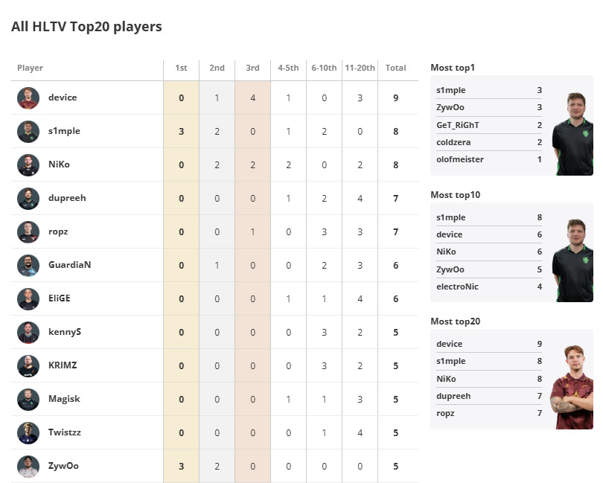Sort table by the 1st column header
Viewport: 603px width, 483px height.
pos(181,68)
